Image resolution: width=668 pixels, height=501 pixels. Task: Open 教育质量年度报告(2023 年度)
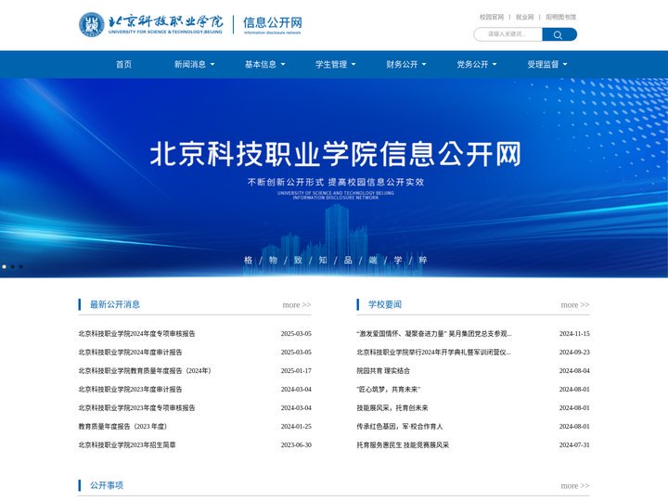point(122,427)
